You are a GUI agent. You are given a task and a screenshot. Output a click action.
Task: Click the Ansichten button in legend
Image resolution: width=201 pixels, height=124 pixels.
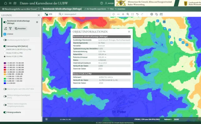pyautogui.click(x=20, y=29)
